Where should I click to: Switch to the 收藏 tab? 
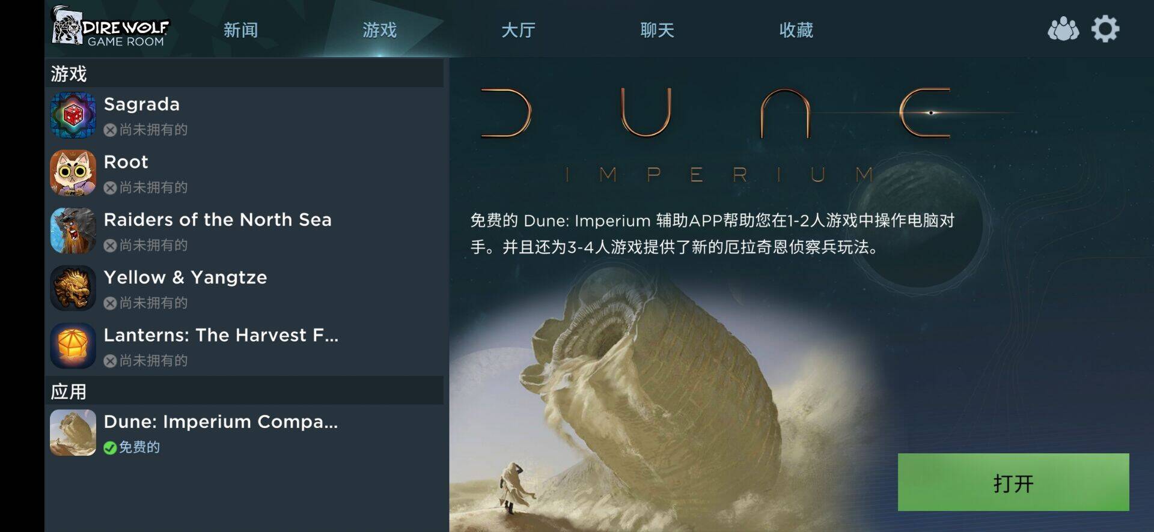pos(796,30)
